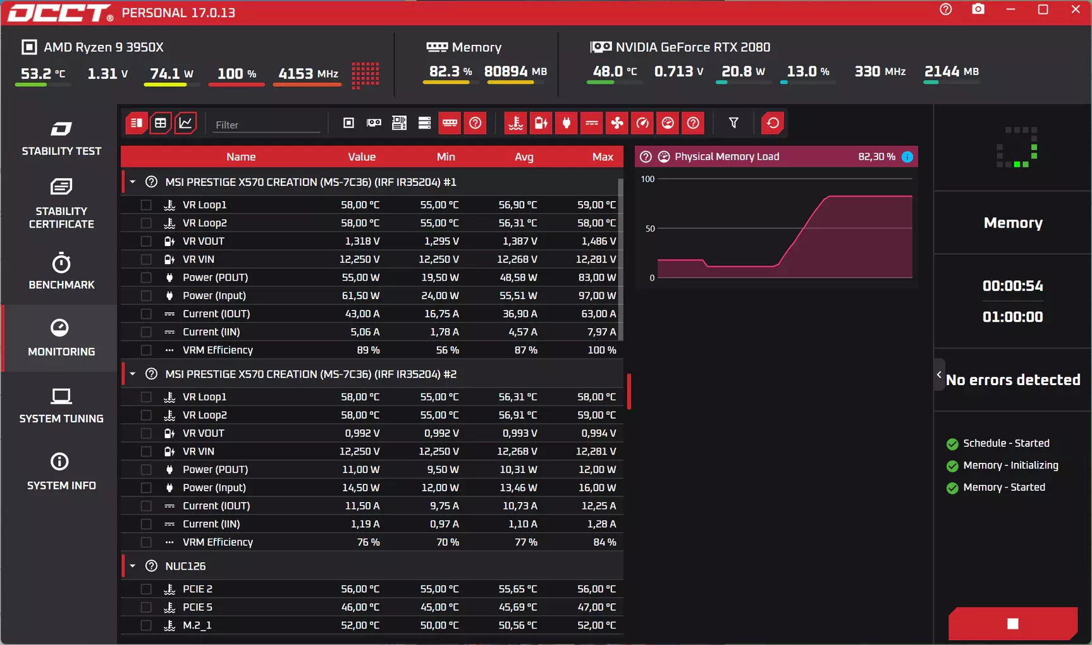Sort by Value column header
This screenshot has height=645, width=1092.
[x=362, y=157]
